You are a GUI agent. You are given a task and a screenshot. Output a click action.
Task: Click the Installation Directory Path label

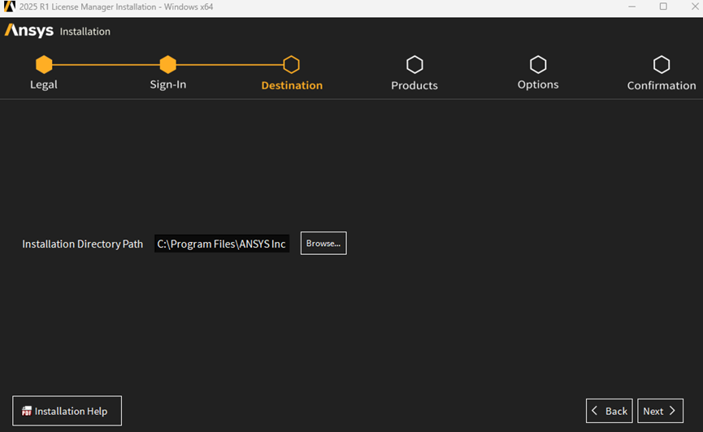click(x=83, y=244)
